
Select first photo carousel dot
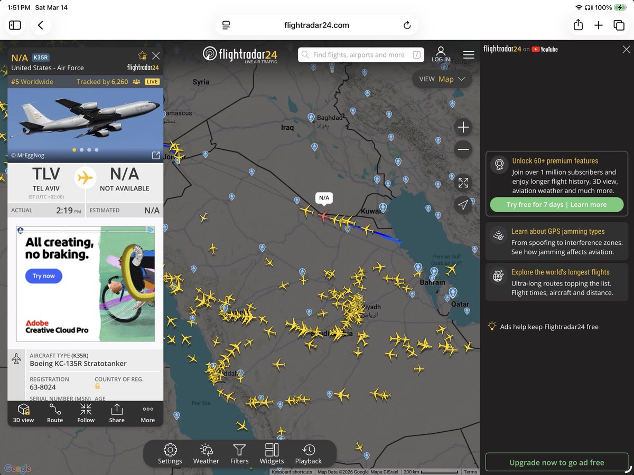click(74, 150)
